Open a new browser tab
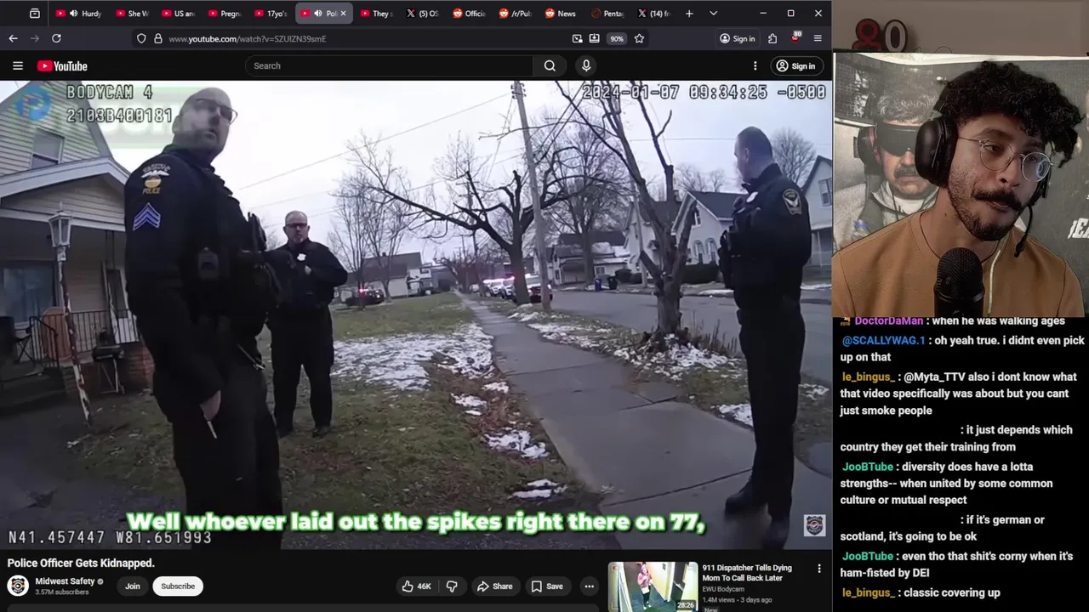This screenshot has width=1089, height=612. click(689, 14)
